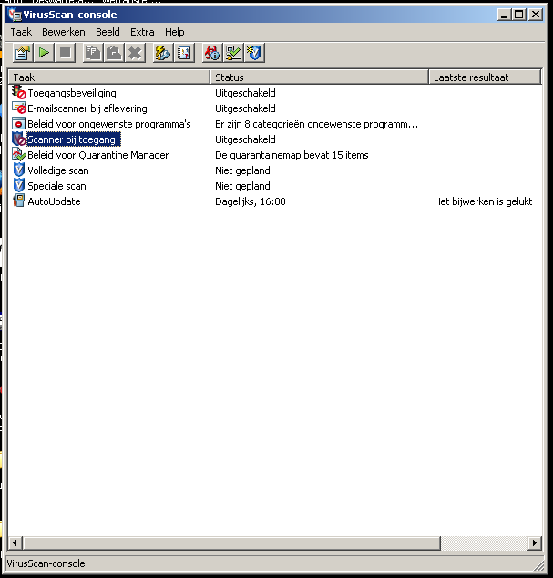Click the copy task toolbar icon

click(93, 53)
